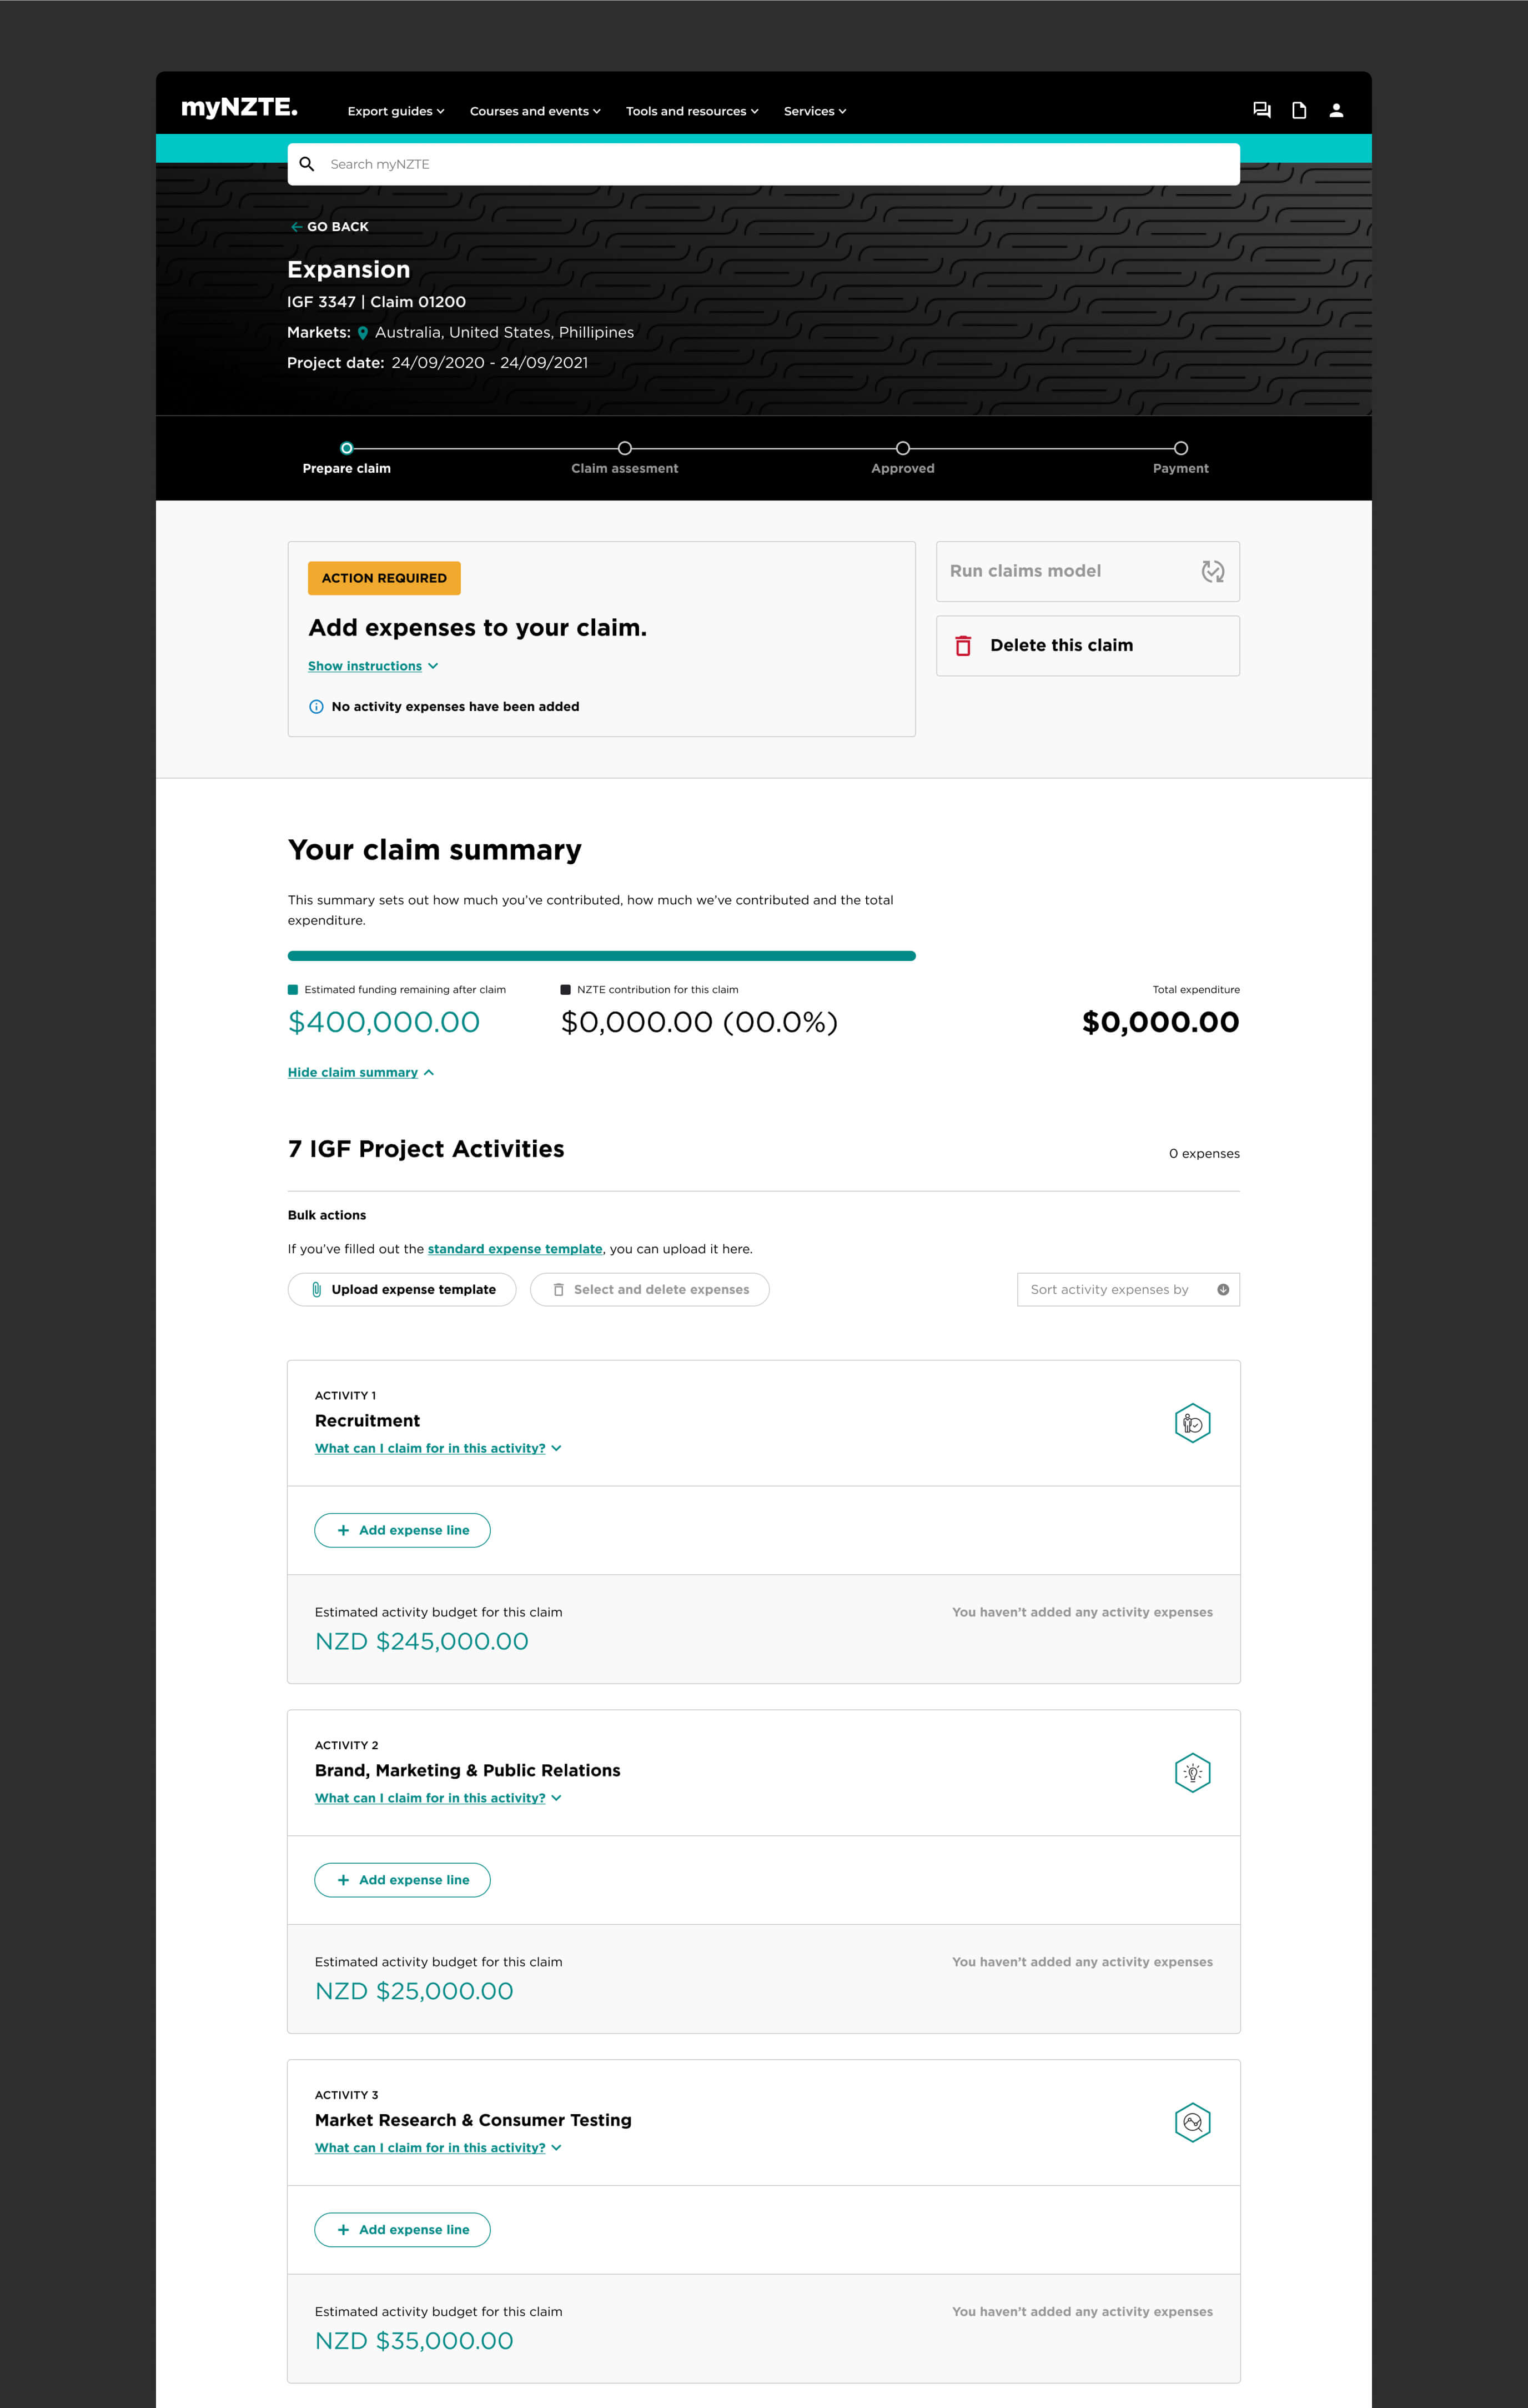Add expense line to Recruitment activity
This screenshot has width=1528, height=2408.
coord(402,1530)
